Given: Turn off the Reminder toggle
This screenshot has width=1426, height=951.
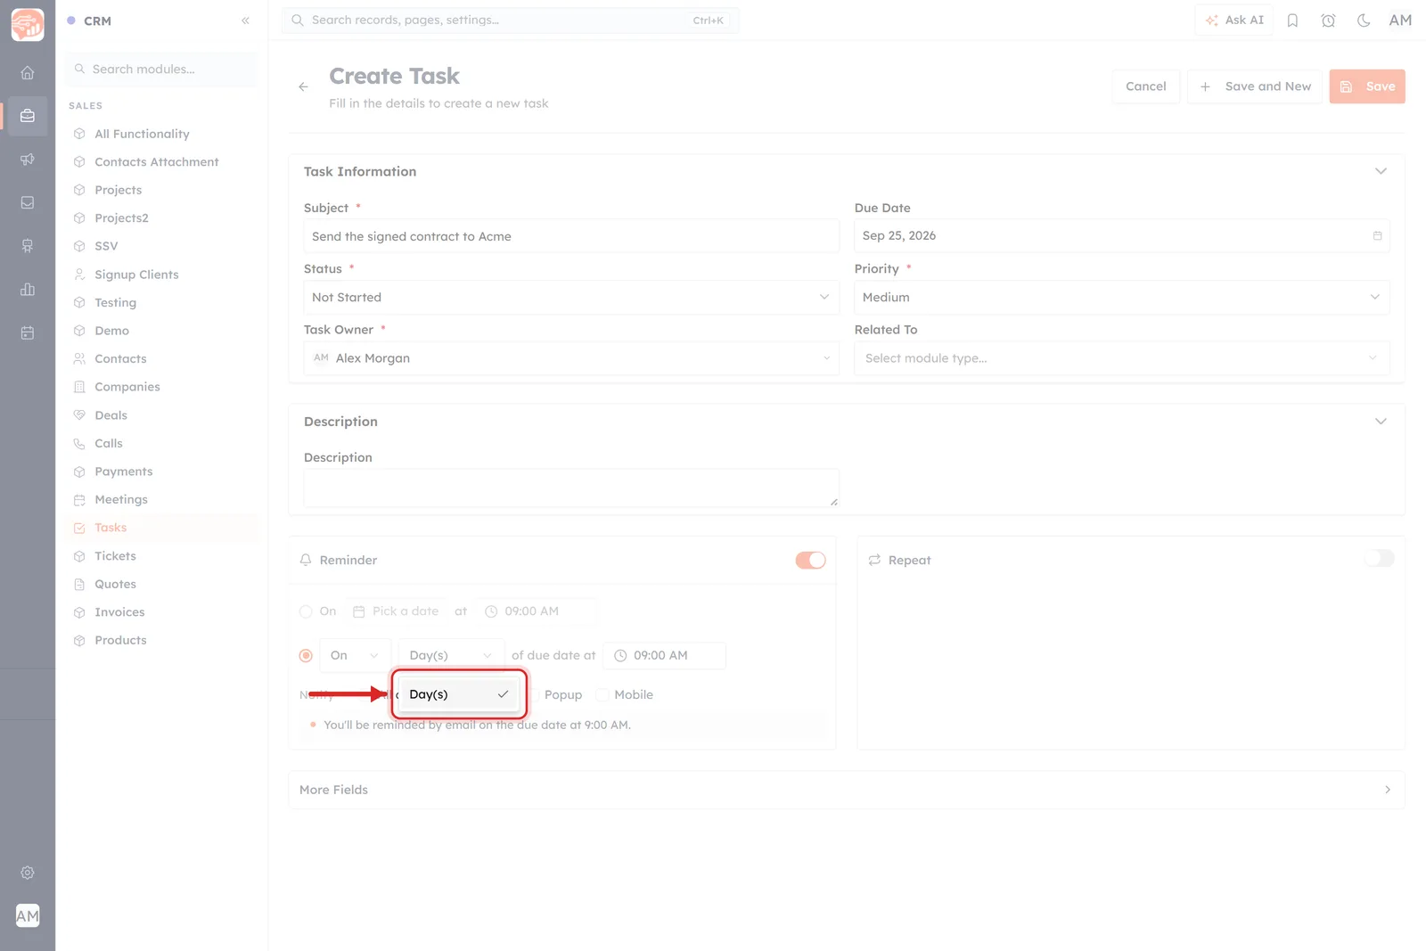Looking at the screenshot, I should click(x=810, y=560).
